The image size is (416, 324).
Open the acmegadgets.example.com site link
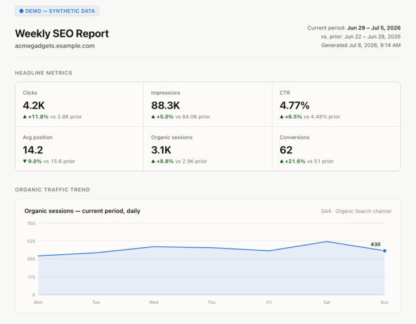[55, 46]
